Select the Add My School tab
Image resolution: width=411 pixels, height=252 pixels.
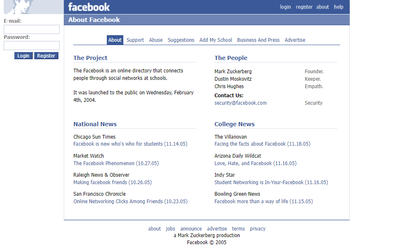[x=216, y=40]
